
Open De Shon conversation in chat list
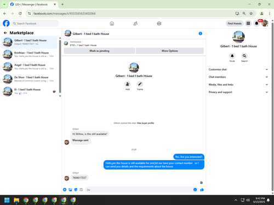coord(29,79)
